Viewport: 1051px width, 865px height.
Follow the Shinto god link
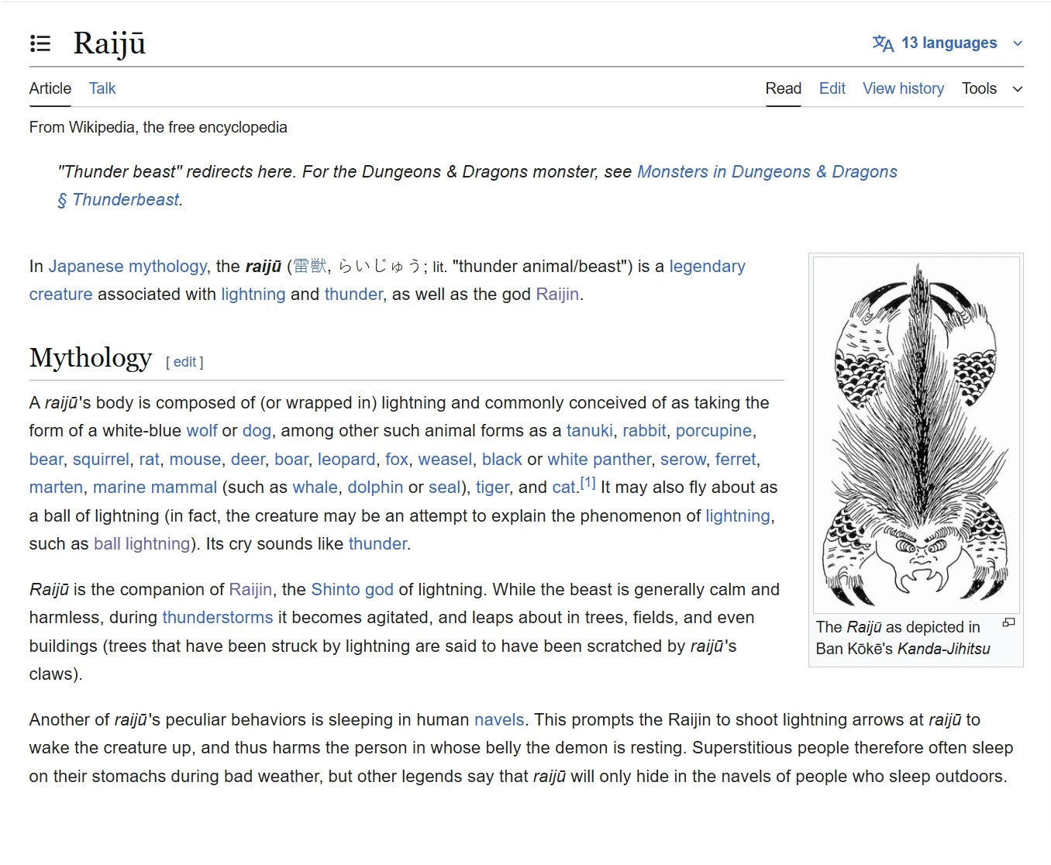(352, 590)
